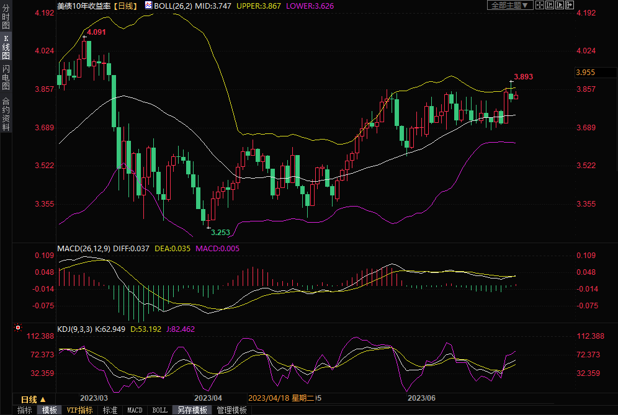Click the crosshair cursor icon in top toolbar

[x=540, y=5]
